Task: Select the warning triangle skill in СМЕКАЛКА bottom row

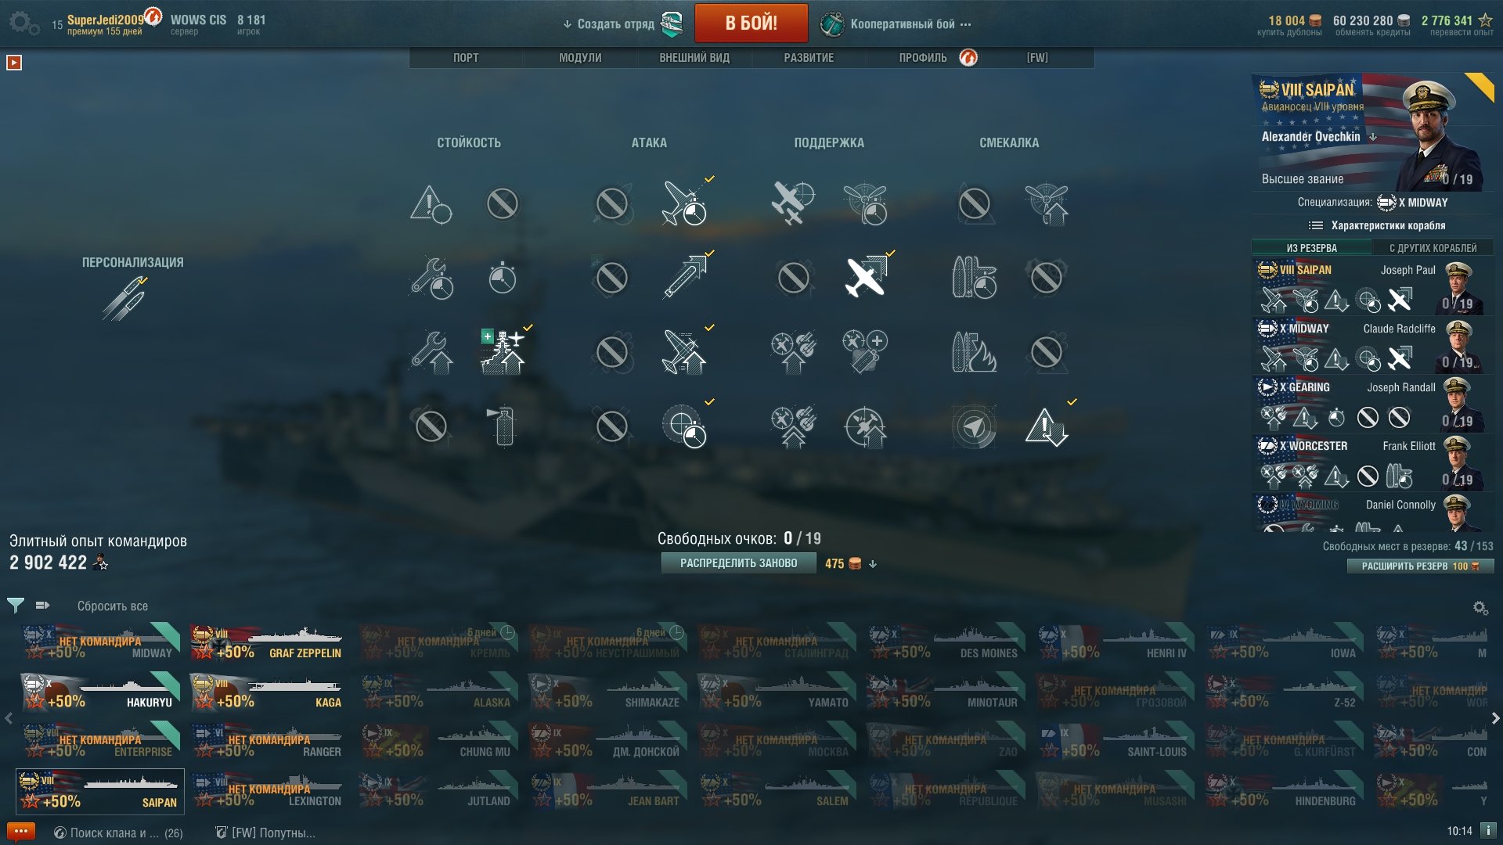Action: (1047, 426)
